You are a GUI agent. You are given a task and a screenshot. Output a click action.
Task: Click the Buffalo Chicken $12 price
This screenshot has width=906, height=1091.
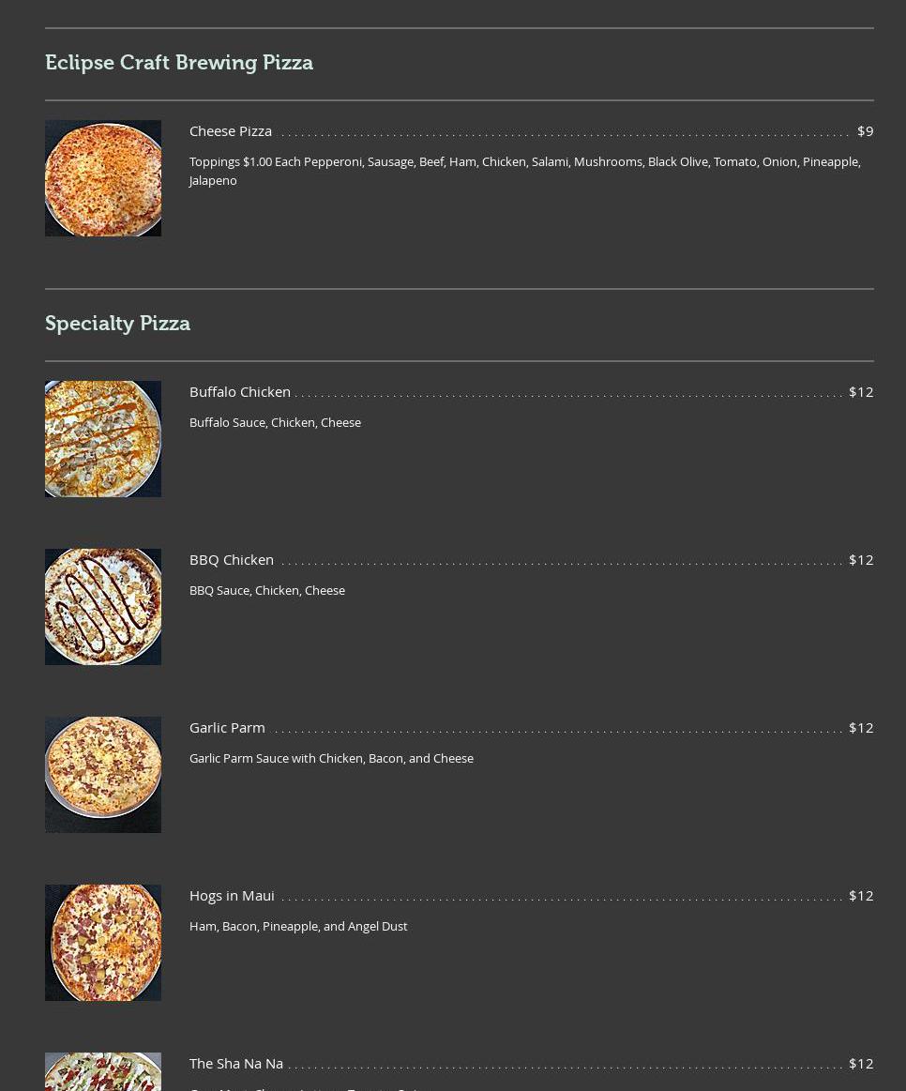tap(861, 392)
